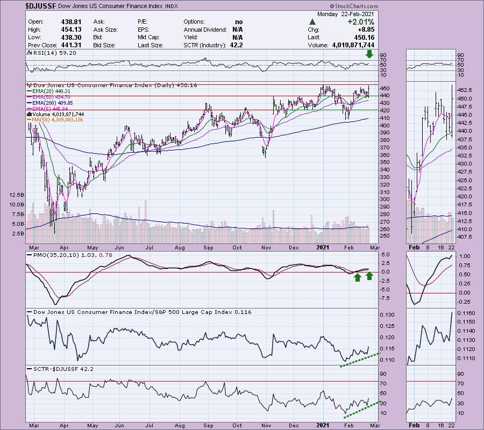
Task: Click the Ask Size label
Action: pyautogui.click(x=105, y=30)
